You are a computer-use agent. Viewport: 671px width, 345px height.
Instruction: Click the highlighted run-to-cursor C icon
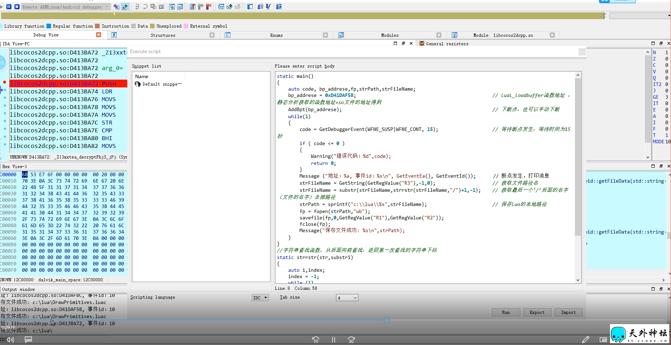125,7
